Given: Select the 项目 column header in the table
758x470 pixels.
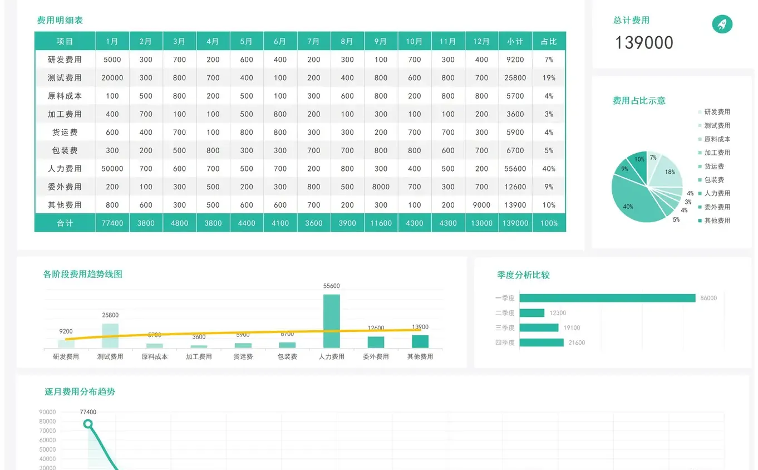Looking at the screenshot, I should pyautogui.click(x=65, y=41).
